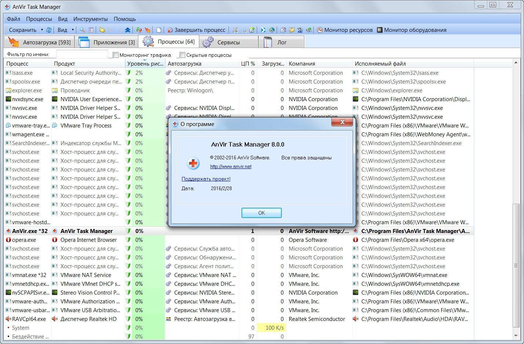Click the Монитор оборудования icon

(x=380, y=30)
